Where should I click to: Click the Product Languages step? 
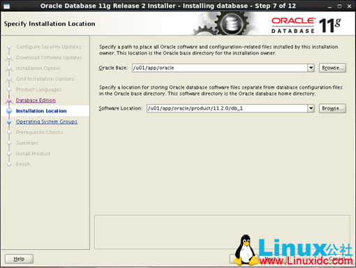pyautogui.click(x=38, y=89)
